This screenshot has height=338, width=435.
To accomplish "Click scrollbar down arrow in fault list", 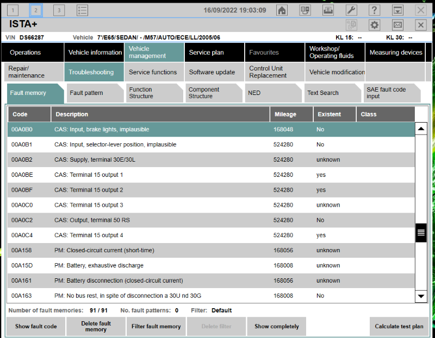I will (421, 296).
